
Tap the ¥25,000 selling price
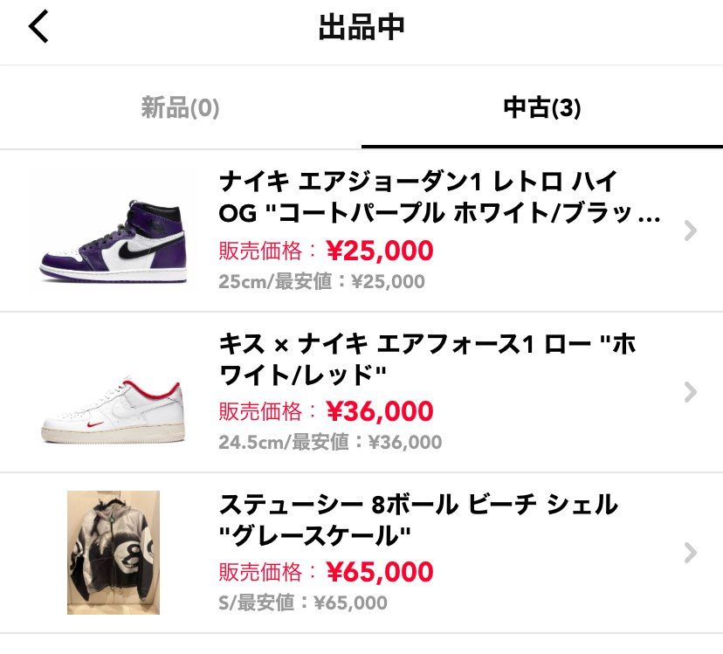click(x=379, y=251)
